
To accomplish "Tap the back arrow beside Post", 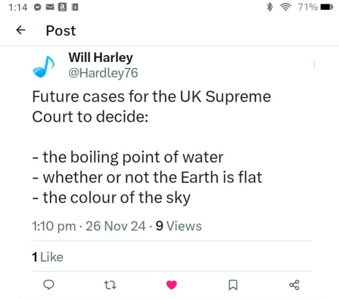I will 20,30.
